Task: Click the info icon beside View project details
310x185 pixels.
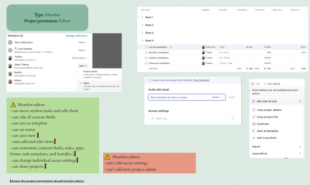Action: (x=254, y=110)
